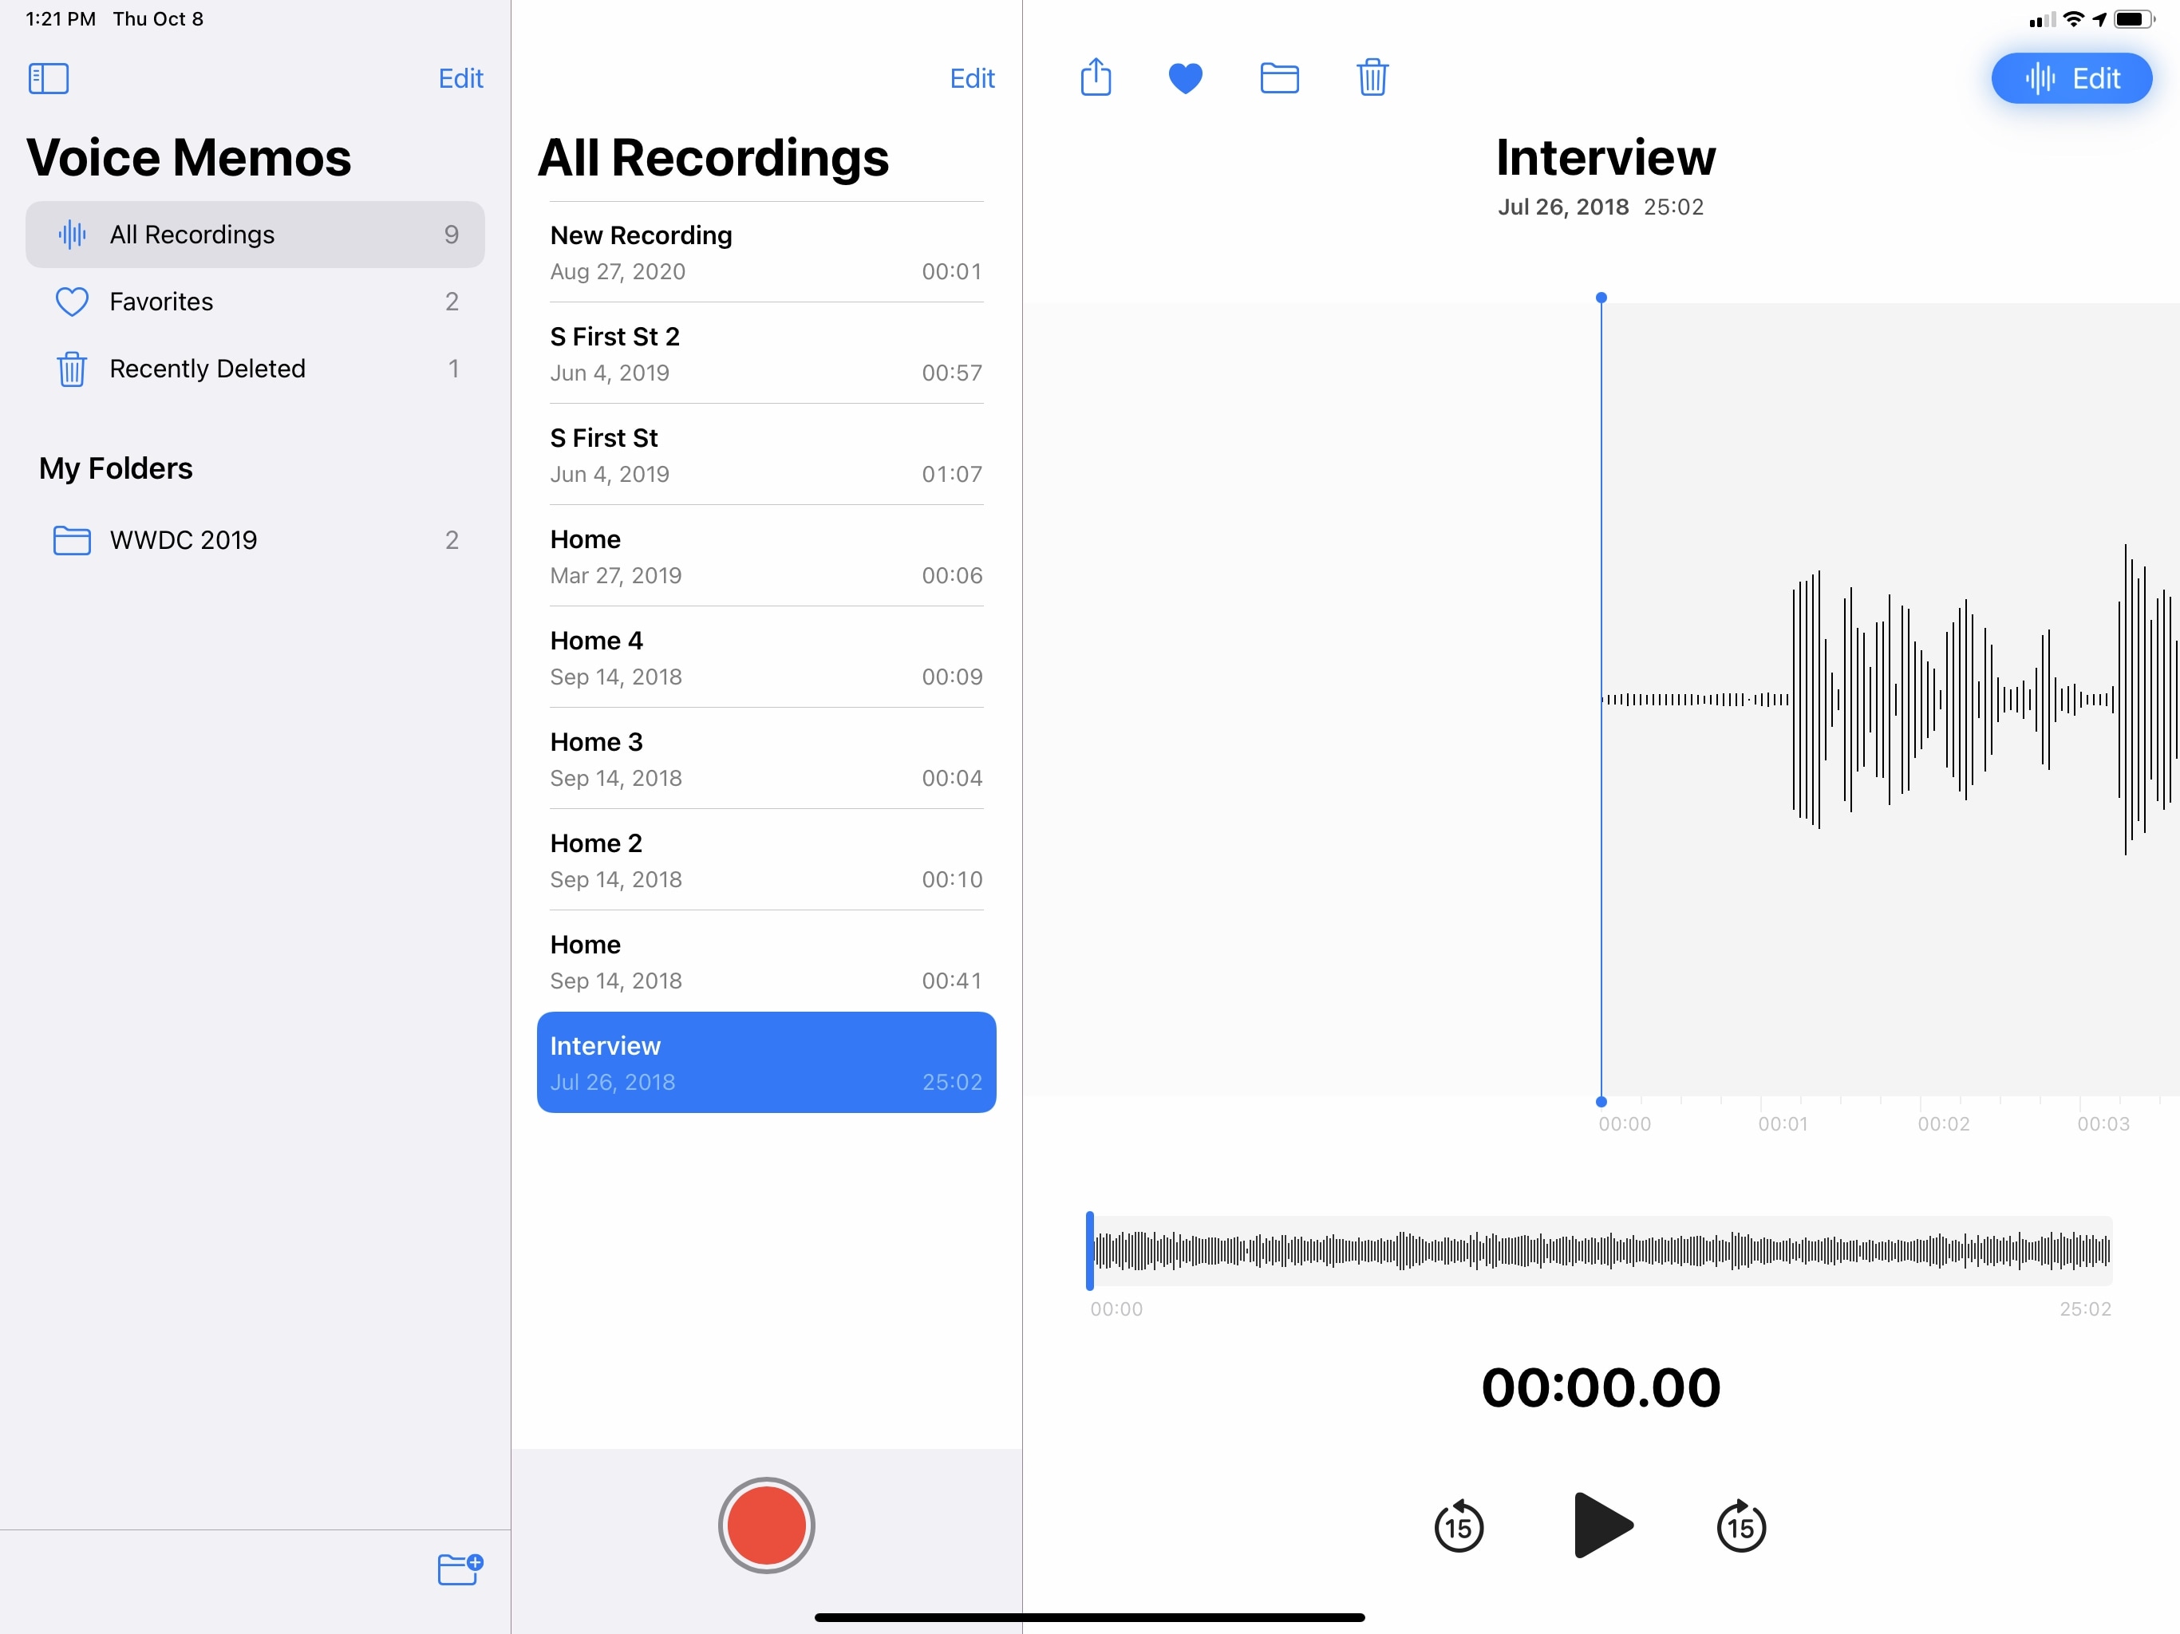Tap the location arrow status icon
This screenshot has width=2180, height=1634.
[2099, 18]
